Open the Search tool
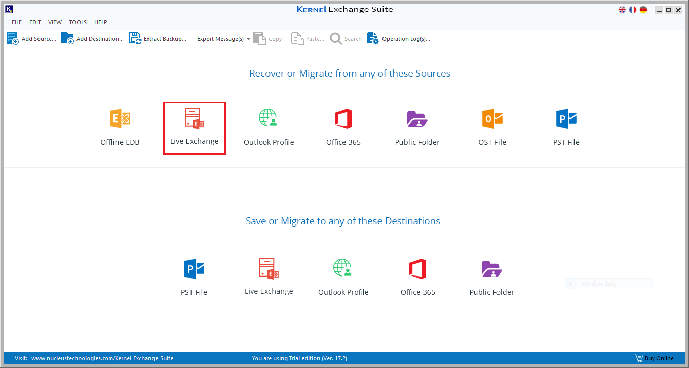Viewport: 689px width, 368px height. (346, 39)
